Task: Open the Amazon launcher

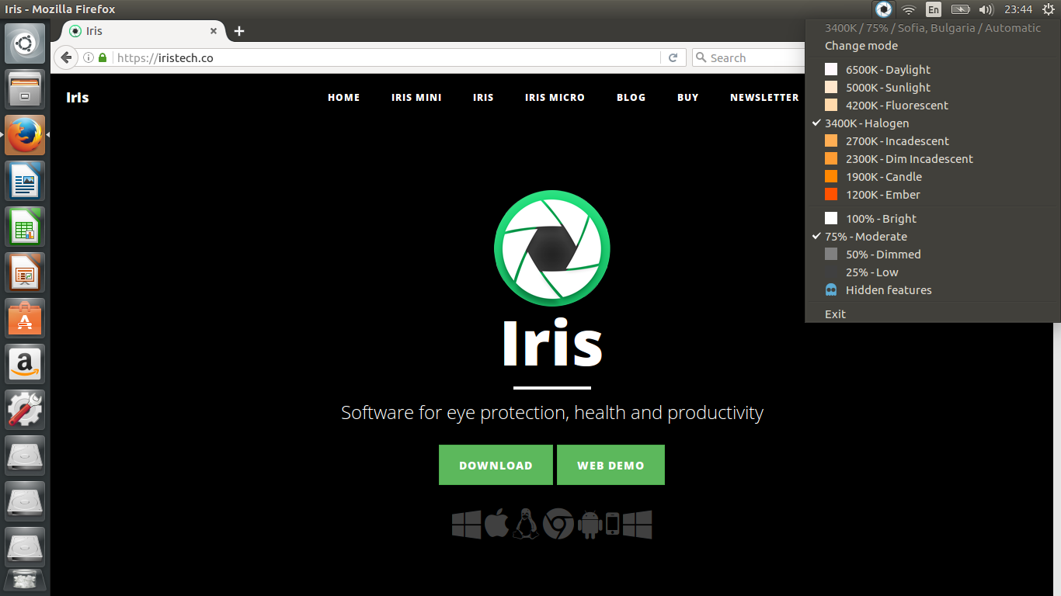Action: point(25,364)
